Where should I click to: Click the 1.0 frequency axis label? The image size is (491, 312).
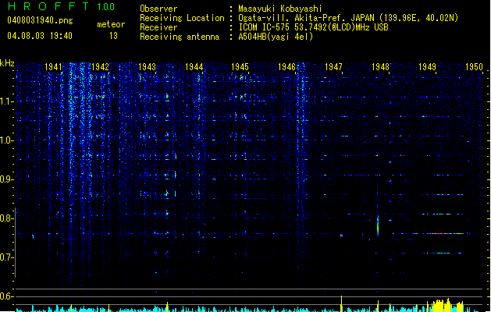pyautogui.click(x=6, y=140)
